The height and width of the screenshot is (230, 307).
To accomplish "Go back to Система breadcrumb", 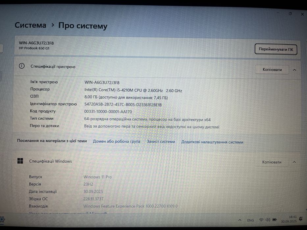I will click(x=31, y=25).
